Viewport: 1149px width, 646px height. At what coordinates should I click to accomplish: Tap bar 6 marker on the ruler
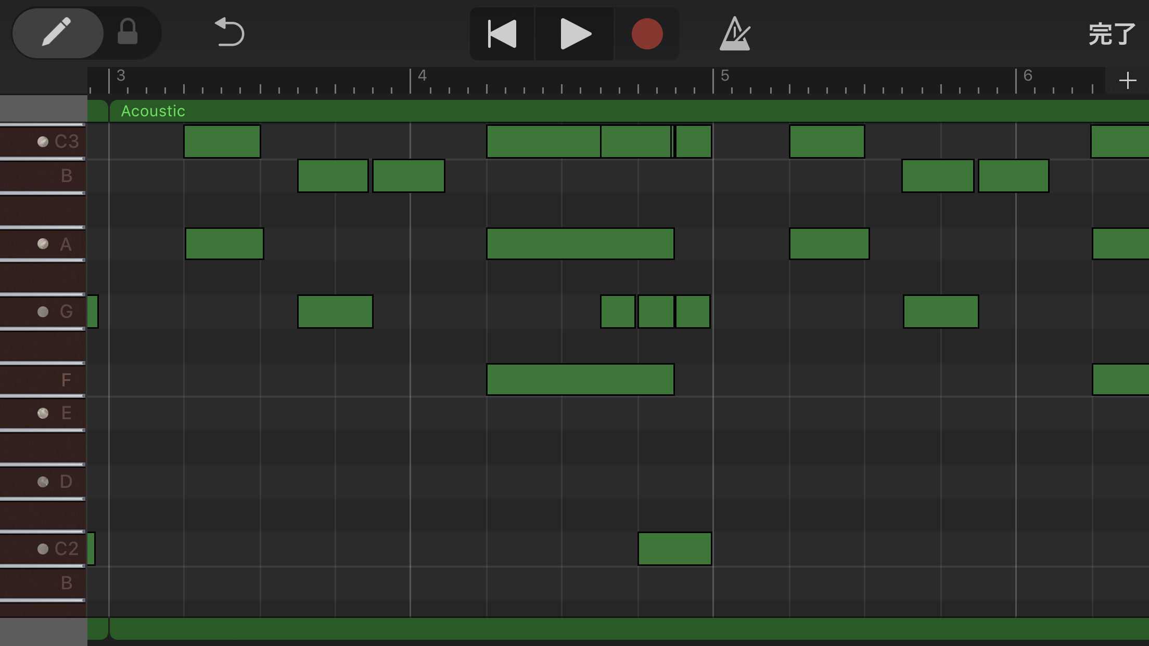(1028, 76)
